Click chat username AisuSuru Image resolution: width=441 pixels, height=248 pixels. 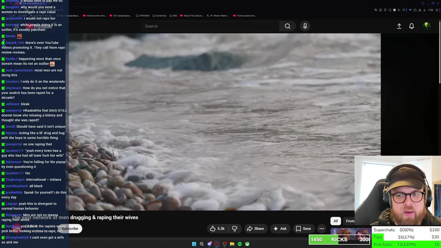pos(12,82)
